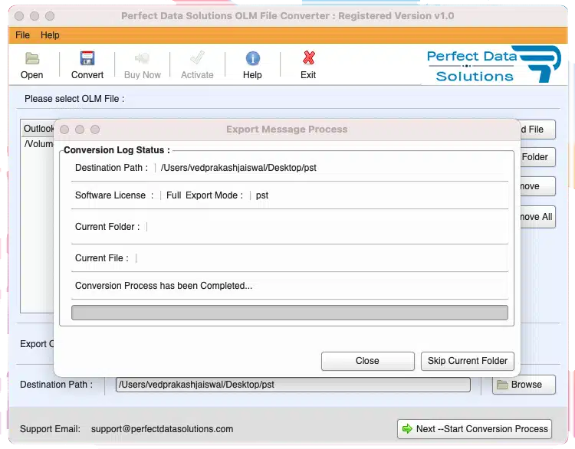Click the 'Please select OLM File :' label
Screen dimensions: 575x449
click(x=74, y=99)
